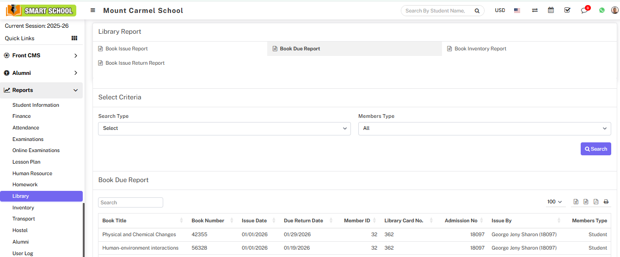Open Book Issue Return Report
This screenshot has height=257, width=620.
click(135, 63)
